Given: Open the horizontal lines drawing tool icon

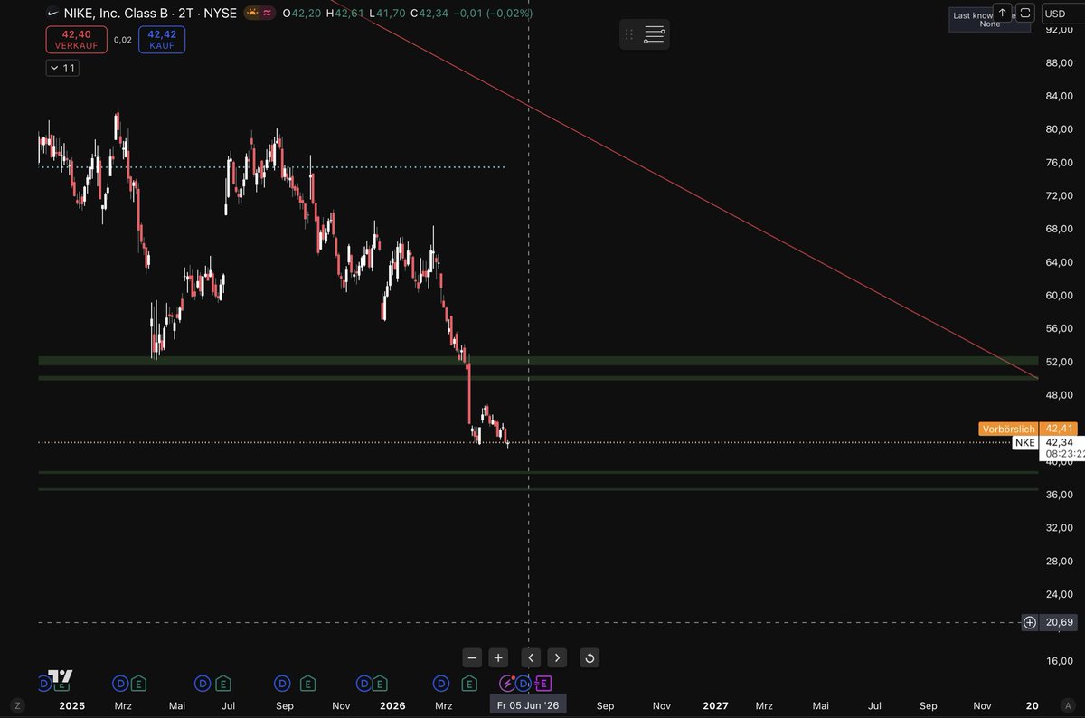Looking at the screenshot, I should 655,35.
